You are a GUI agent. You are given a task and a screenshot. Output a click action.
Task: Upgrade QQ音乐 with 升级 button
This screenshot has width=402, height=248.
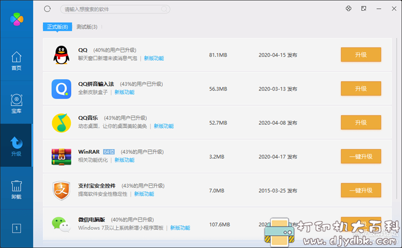[x=361, y=122]
